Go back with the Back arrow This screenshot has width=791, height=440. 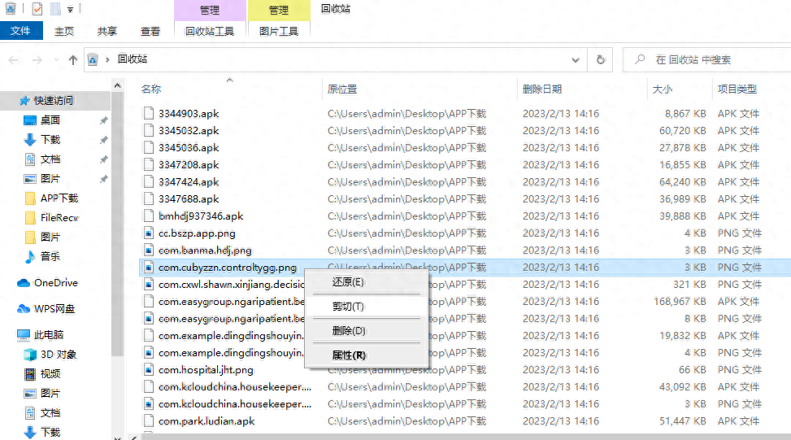14,60
